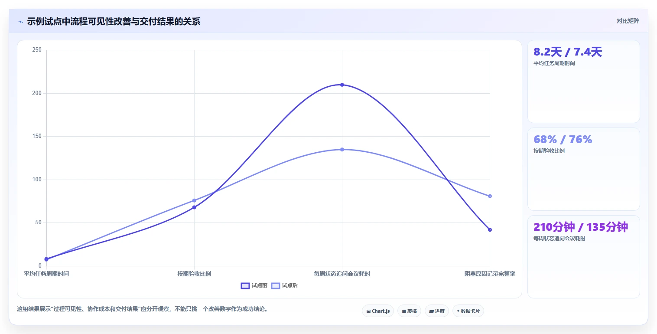The image size is (657, 334).
Task: Click the 对比矩阵 label
Action: [x=628, y=21]
